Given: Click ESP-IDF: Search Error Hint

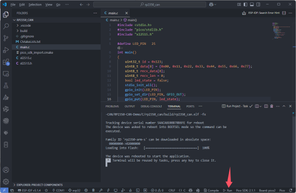Looking at the screenshot, I should point(264,13).
